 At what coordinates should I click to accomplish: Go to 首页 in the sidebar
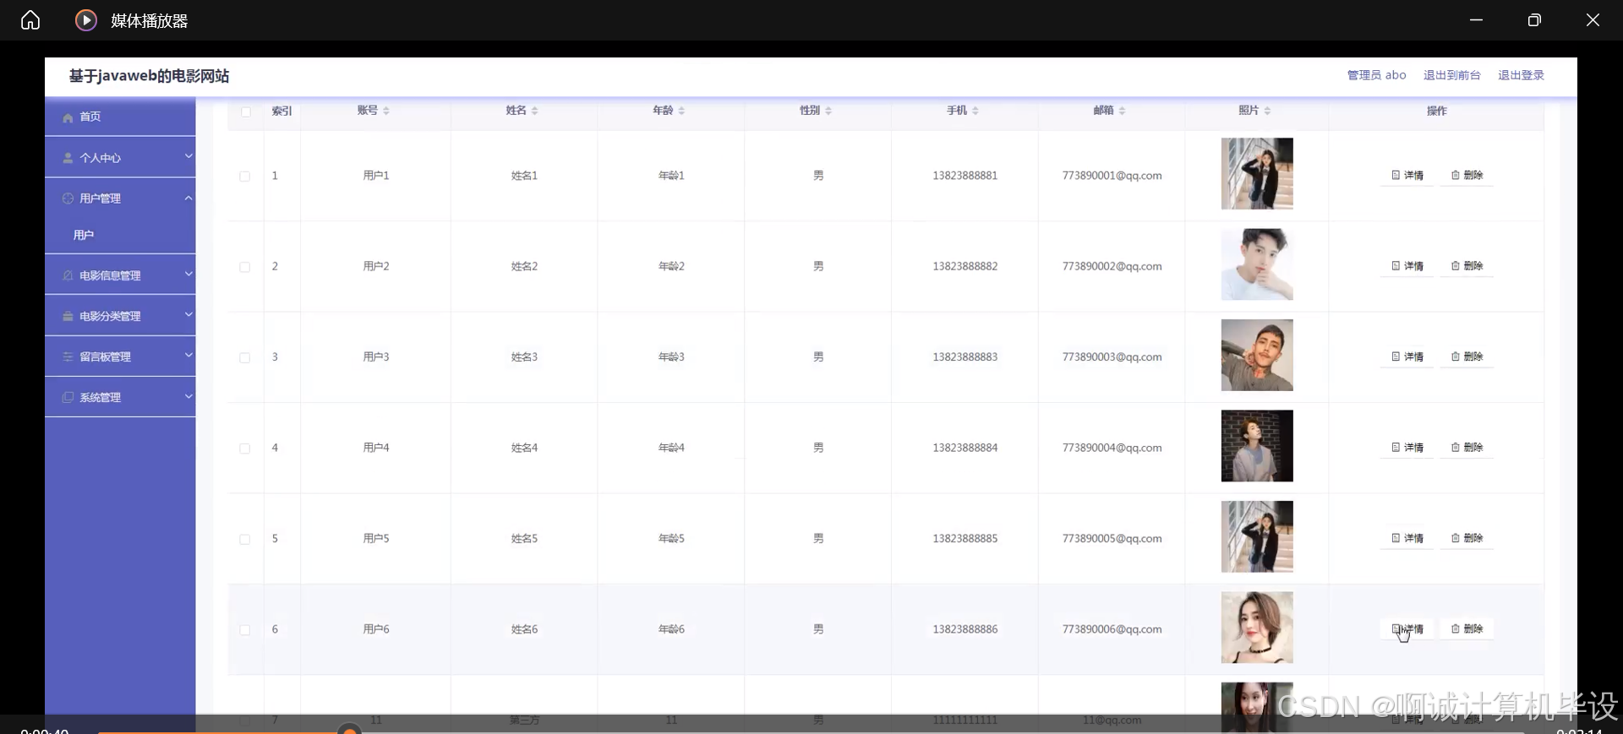click(120, 117)
